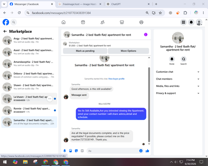
Task: Click the volume icon in system tray
Action: click(176, 162)
